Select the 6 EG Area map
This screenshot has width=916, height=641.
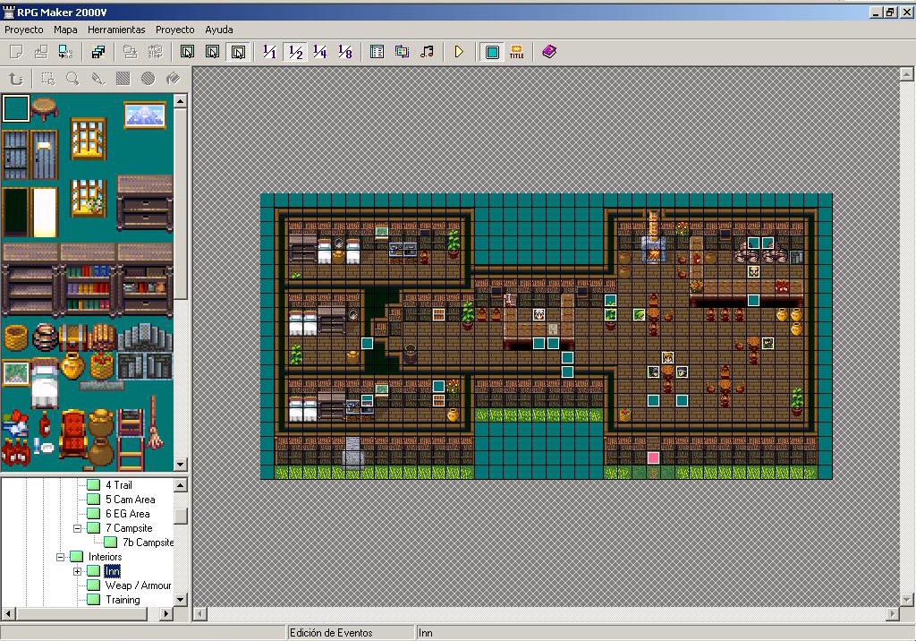[x=127, y=514]
